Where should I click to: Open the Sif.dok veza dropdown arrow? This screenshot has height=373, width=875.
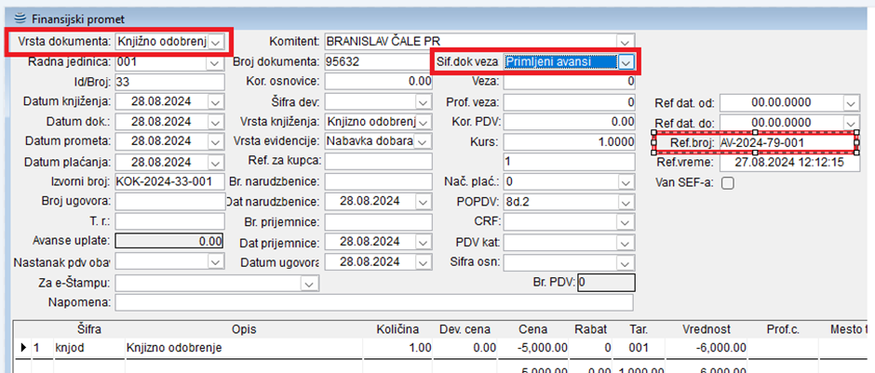click(626, 62)
